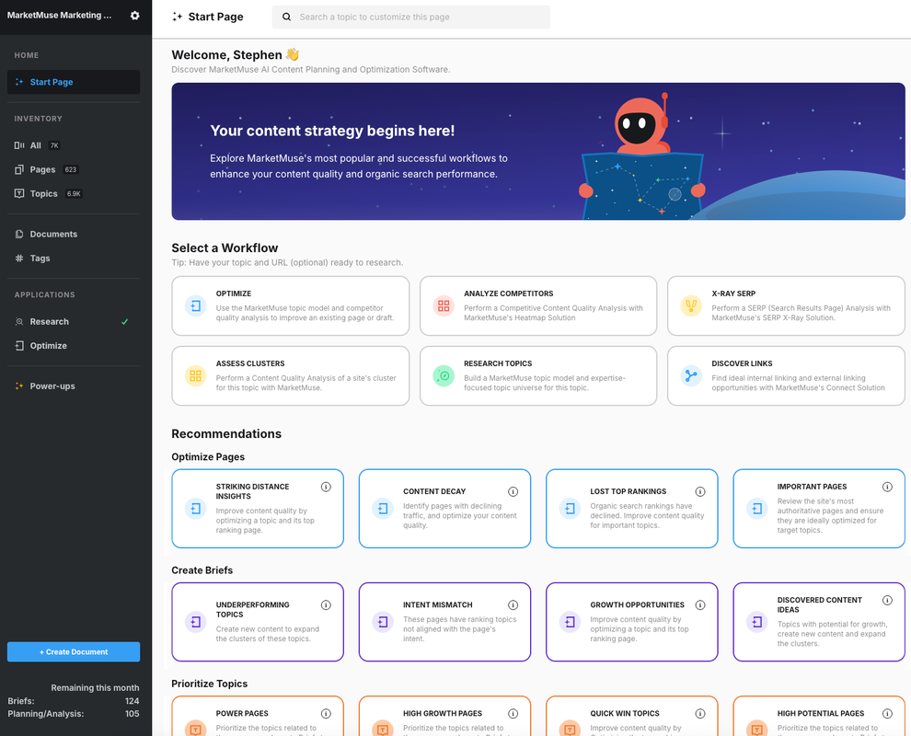The image size is (911, 736).
Task: Show info for Intent Mismatch card
Action: 513,604
